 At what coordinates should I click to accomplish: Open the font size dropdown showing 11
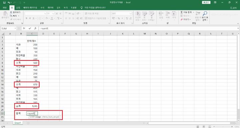[53, 14]
